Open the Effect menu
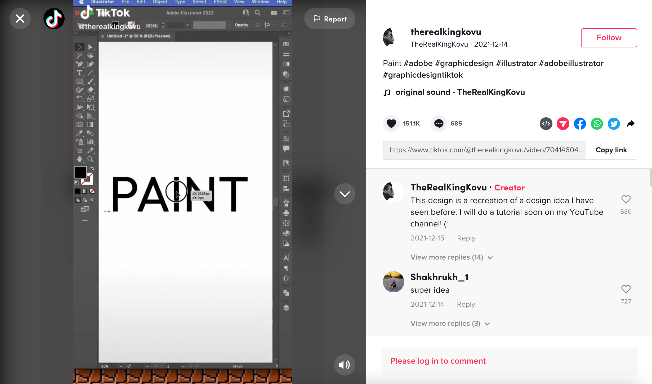The width and height of the screenshot is (652, 384). tap(220, 2)
